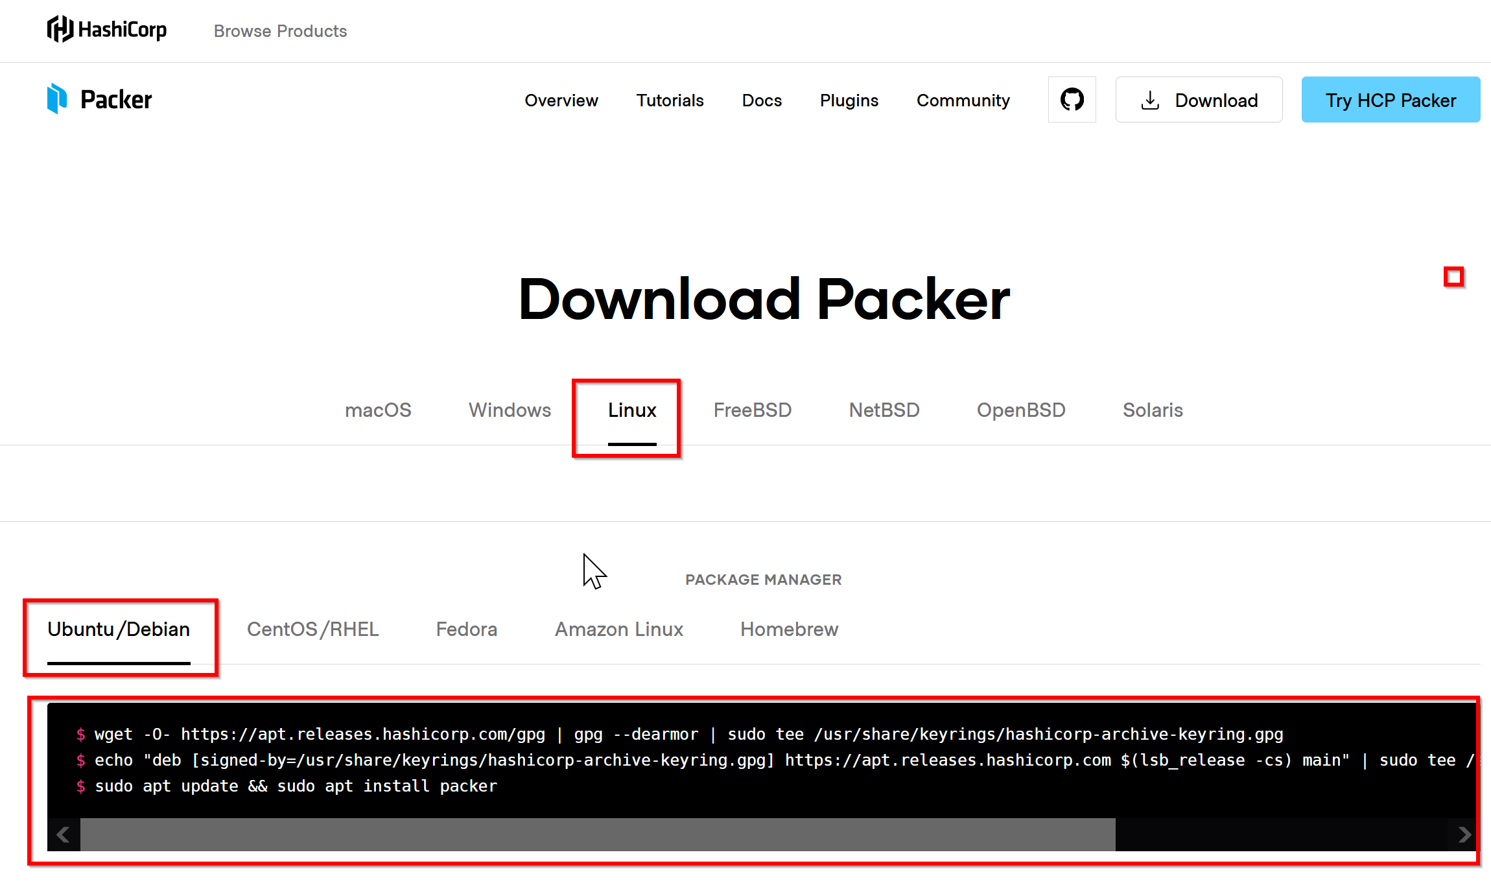The image size is (1491, 883).
Task: Open the Browse Products menu
Action: [280, 31]
